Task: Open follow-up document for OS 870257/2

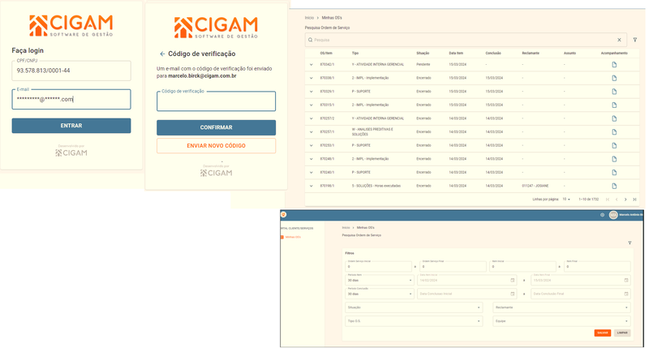Action: 614,118
